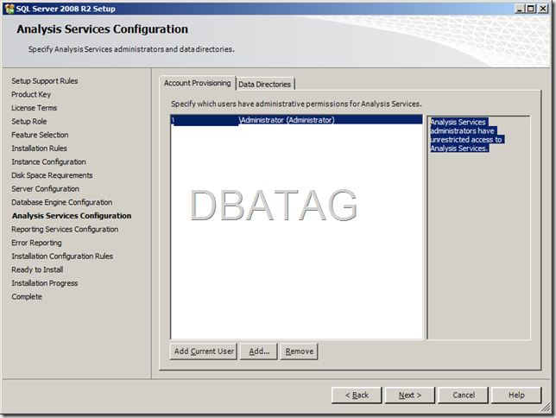The image size is (556, 418).
Task: Click Setup Role step
Action: (x=29, y=122)
